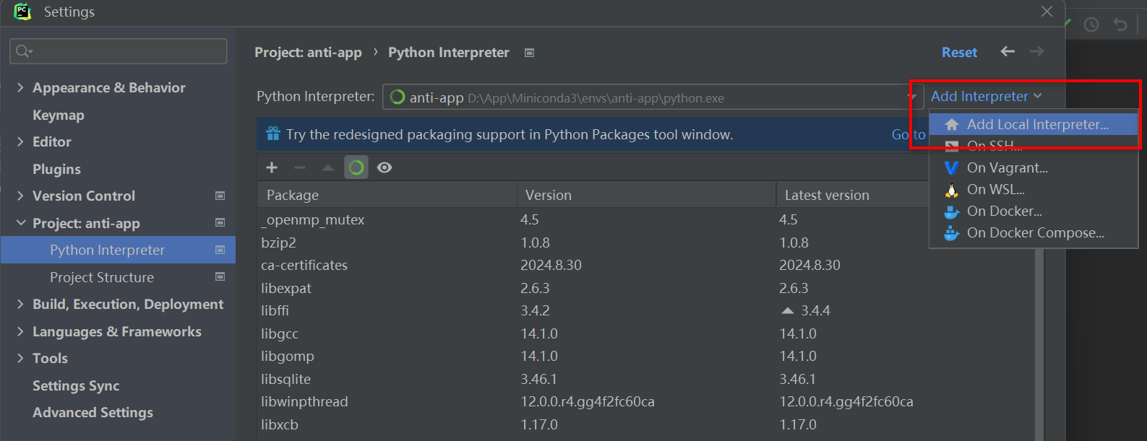
Task: Open Project Structure settings page
Action: (102, 277)
